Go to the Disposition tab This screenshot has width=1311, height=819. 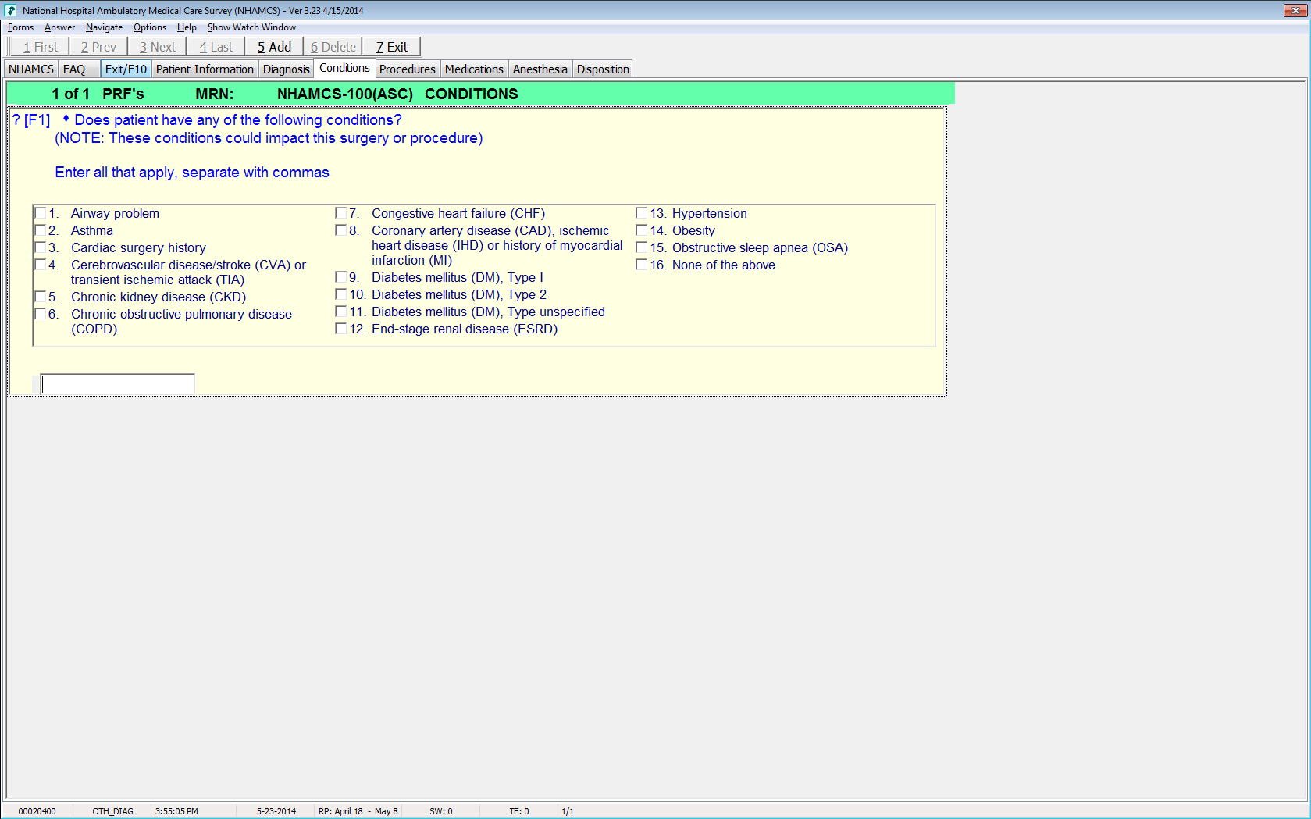[603, 69]
